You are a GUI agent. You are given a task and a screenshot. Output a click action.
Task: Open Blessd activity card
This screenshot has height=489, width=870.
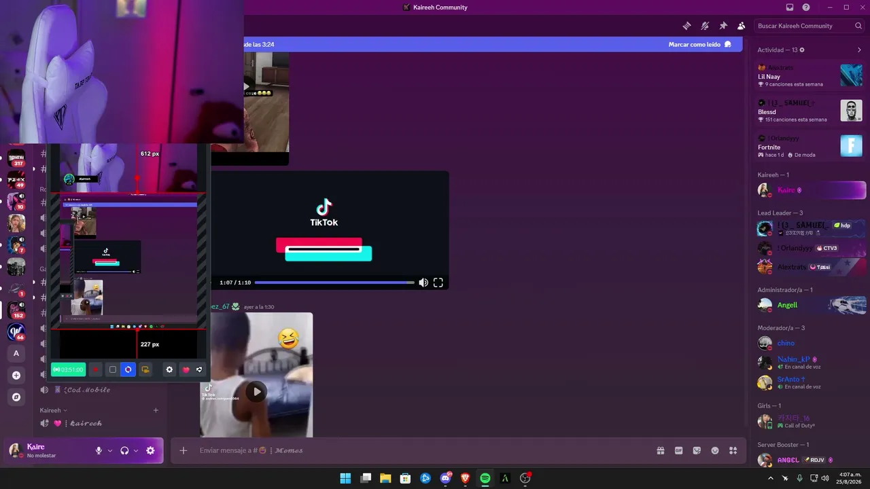click(x=810, y=111)
